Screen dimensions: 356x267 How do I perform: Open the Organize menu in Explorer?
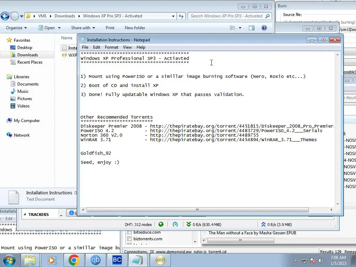[16, 28]
